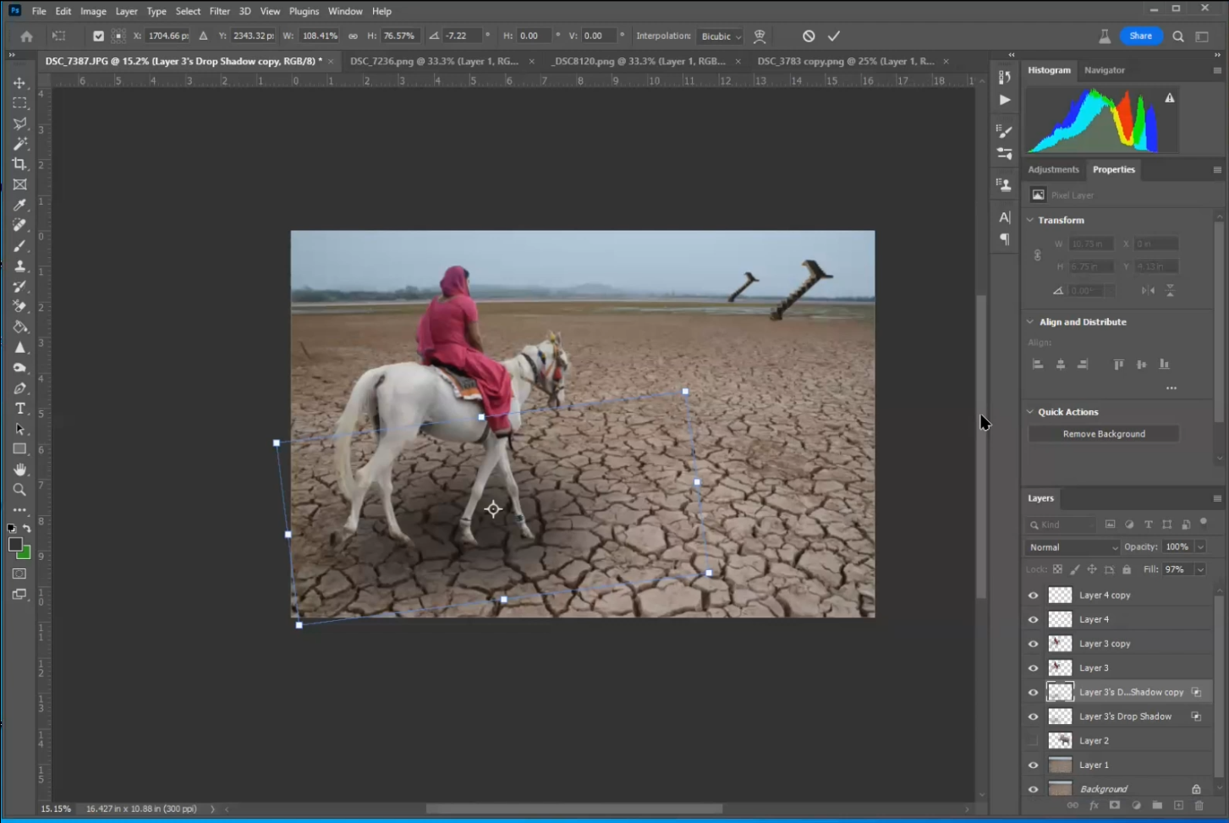Select the Zoom tool
The height and width of the screenshot is (823, 1229).
pos(19,490)
